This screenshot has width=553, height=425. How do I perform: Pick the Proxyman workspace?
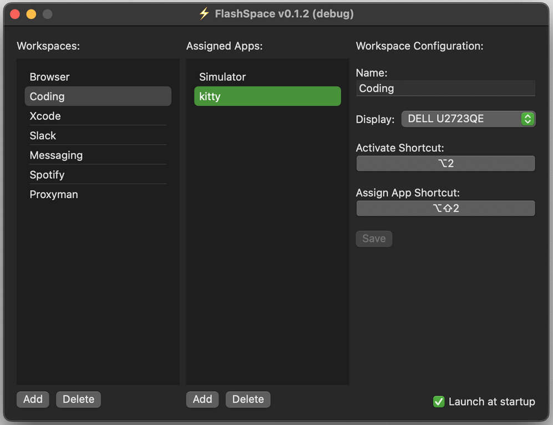98,194
